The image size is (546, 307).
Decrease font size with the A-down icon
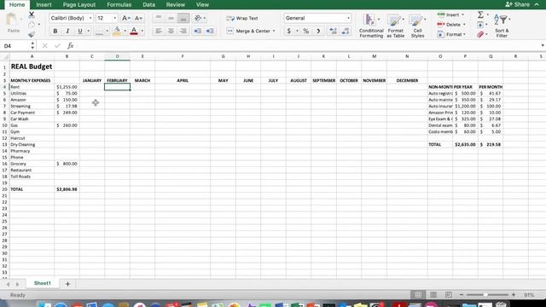(x=138, y=18)
